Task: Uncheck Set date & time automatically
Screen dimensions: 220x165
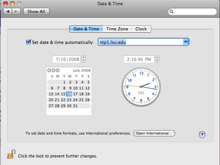Action: (x=29, y=42)
